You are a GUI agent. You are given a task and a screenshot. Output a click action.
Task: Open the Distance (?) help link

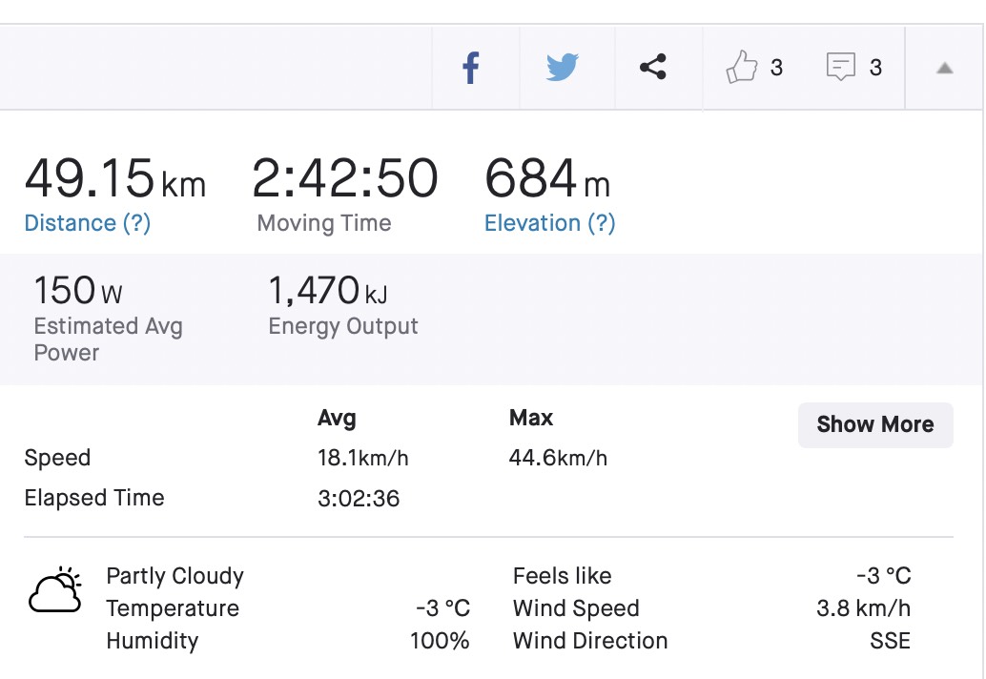coord(88,223)
